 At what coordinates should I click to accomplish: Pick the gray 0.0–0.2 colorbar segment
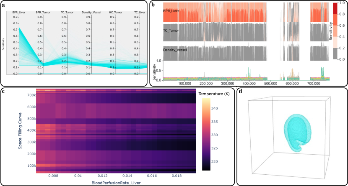(335, 54)
